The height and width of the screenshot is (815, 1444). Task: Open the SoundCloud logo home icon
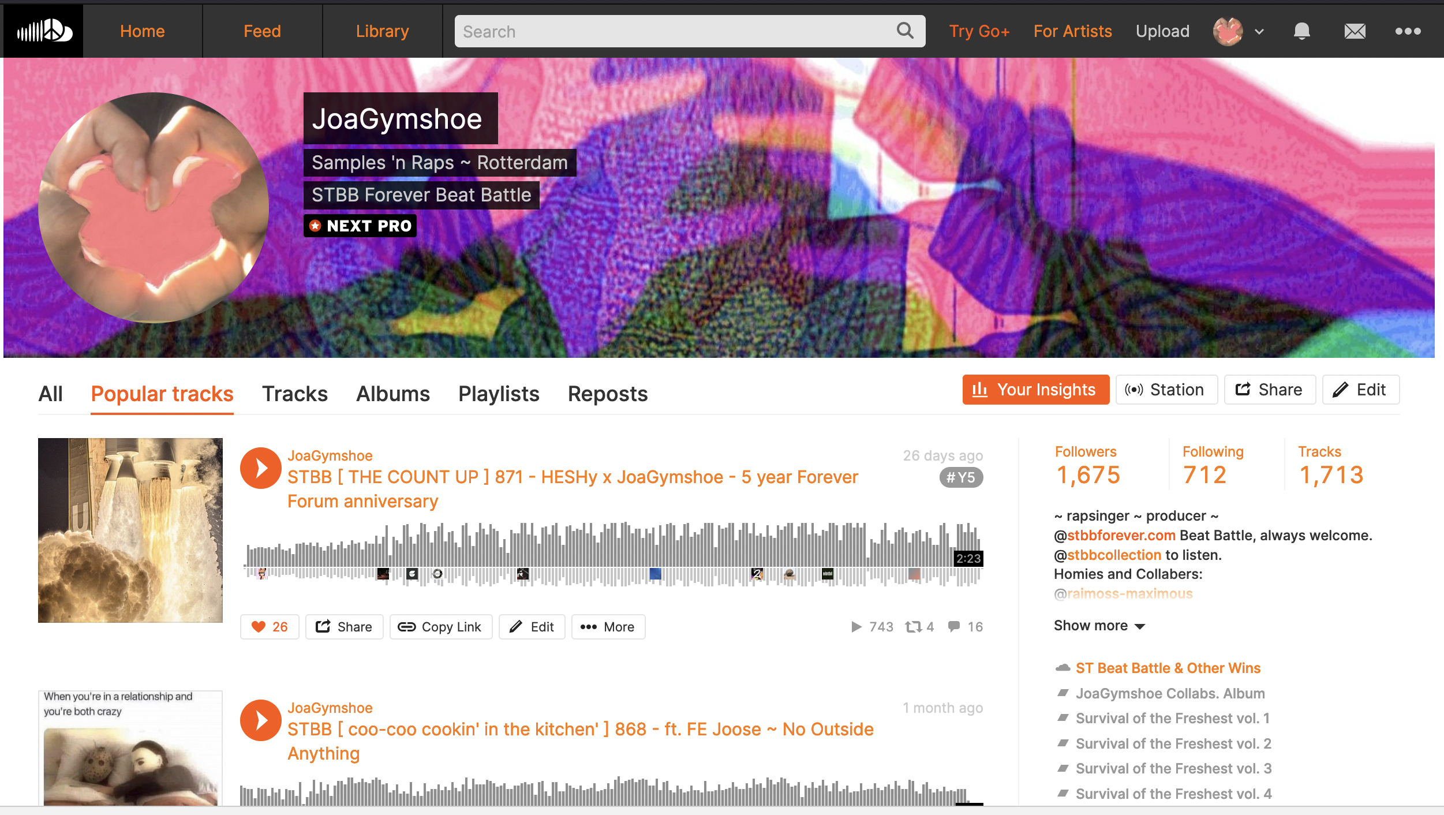[44, 31]
